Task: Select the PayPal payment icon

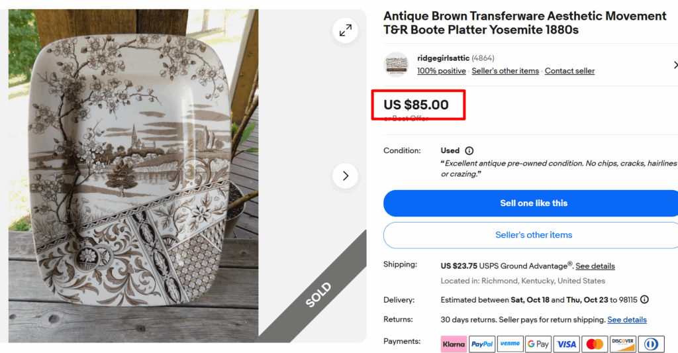Action: tap(482, 344)
